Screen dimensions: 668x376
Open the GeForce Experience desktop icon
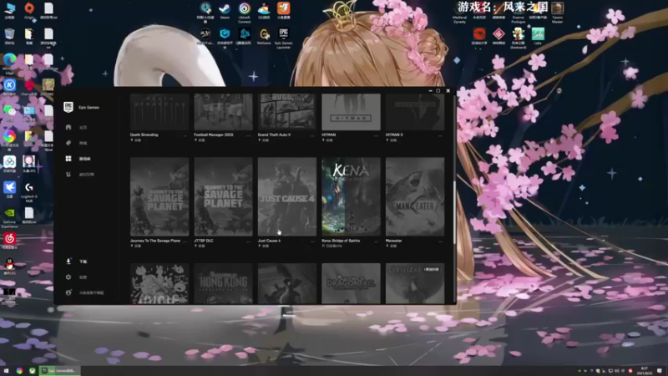(9, 217)
